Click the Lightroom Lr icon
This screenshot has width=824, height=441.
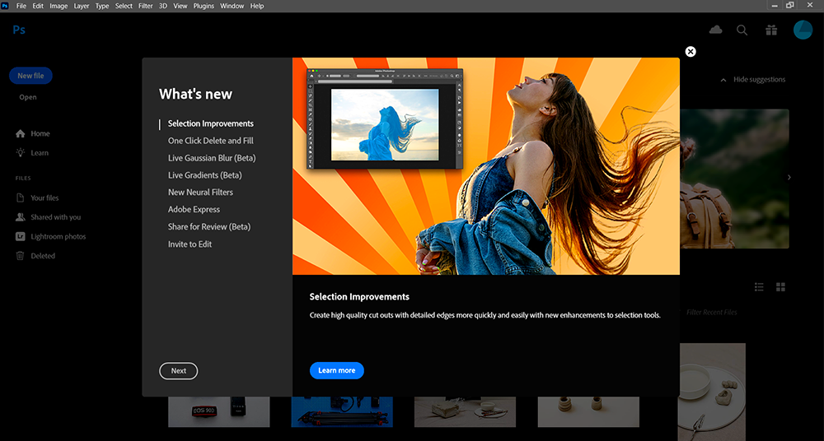pos(21,237)
